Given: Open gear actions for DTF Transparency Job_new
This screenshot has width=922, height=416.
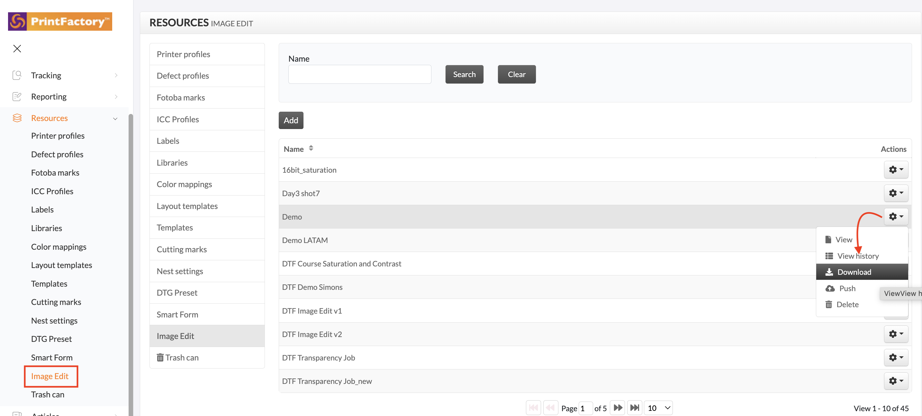Looking at the screenshot, I should pos(896,381).
